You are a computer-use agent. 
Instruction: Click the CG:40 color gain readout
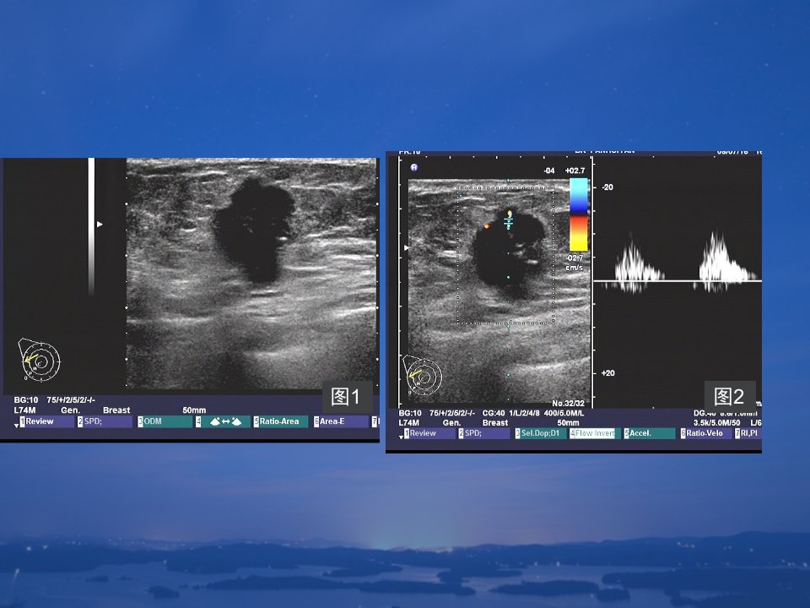(x=494, y=413)
